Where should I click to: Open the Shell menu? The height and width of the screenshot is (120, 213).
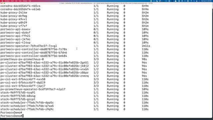[x=12, y=1]
